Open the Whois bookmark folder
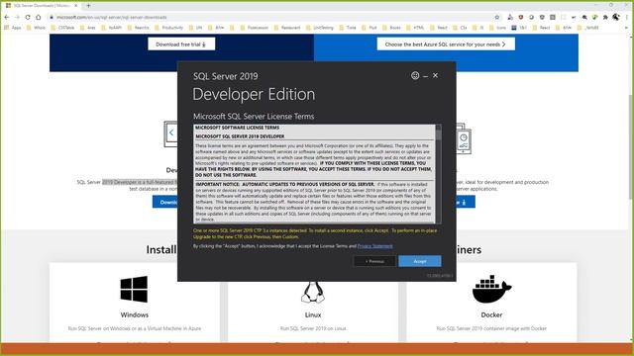The image size is (634, 356). click(36, 28)
